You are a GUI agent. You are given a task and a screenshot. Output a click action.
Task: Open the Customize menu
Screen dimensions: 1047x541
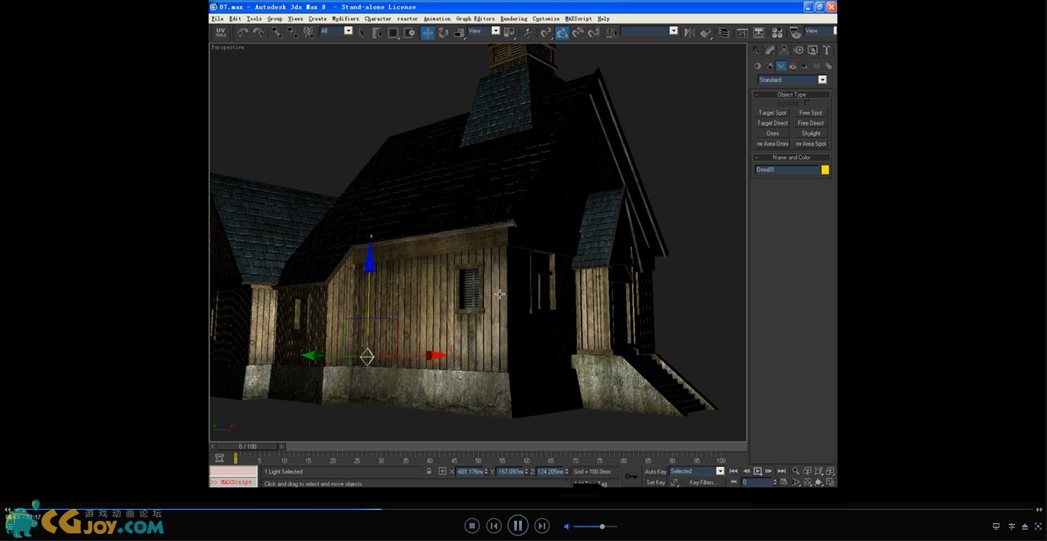(546, 19)
